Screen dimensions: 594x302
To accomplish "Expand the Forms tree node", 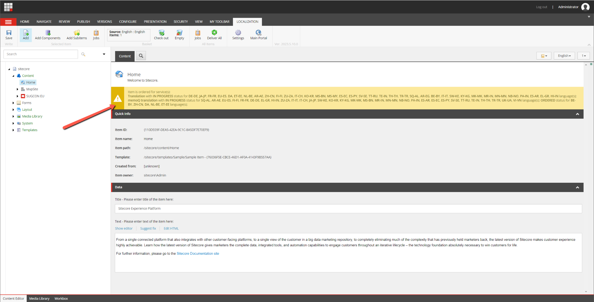I will (x=13, y=103).
